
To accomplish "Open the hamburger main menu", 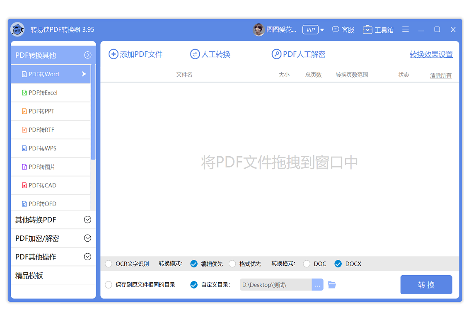I will tap(406, 29).
